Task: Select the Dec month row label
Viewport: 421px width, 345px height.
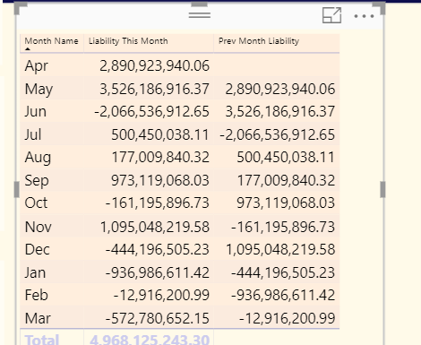Action: (x=37, y=250)
